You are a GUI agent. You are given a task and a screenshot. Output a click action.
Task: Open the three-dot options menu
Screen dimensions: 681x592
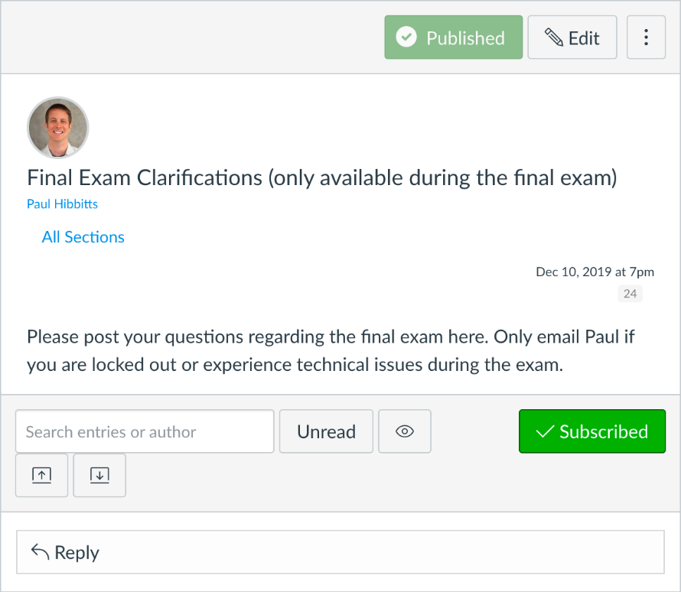[646, 37]
